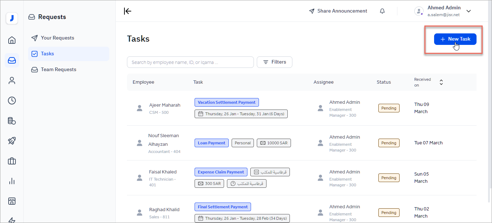Click the New Task button

[455, 39]
